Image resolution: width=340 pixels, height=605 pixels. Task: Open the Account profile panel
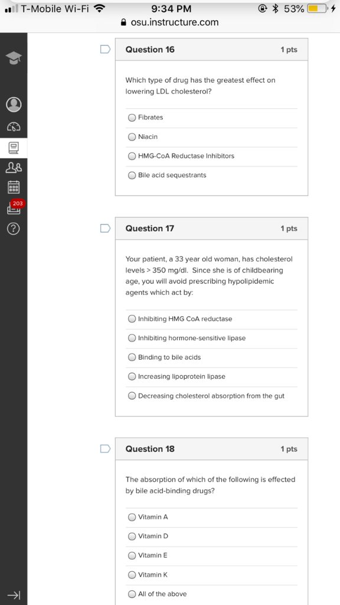coord(14,104)
